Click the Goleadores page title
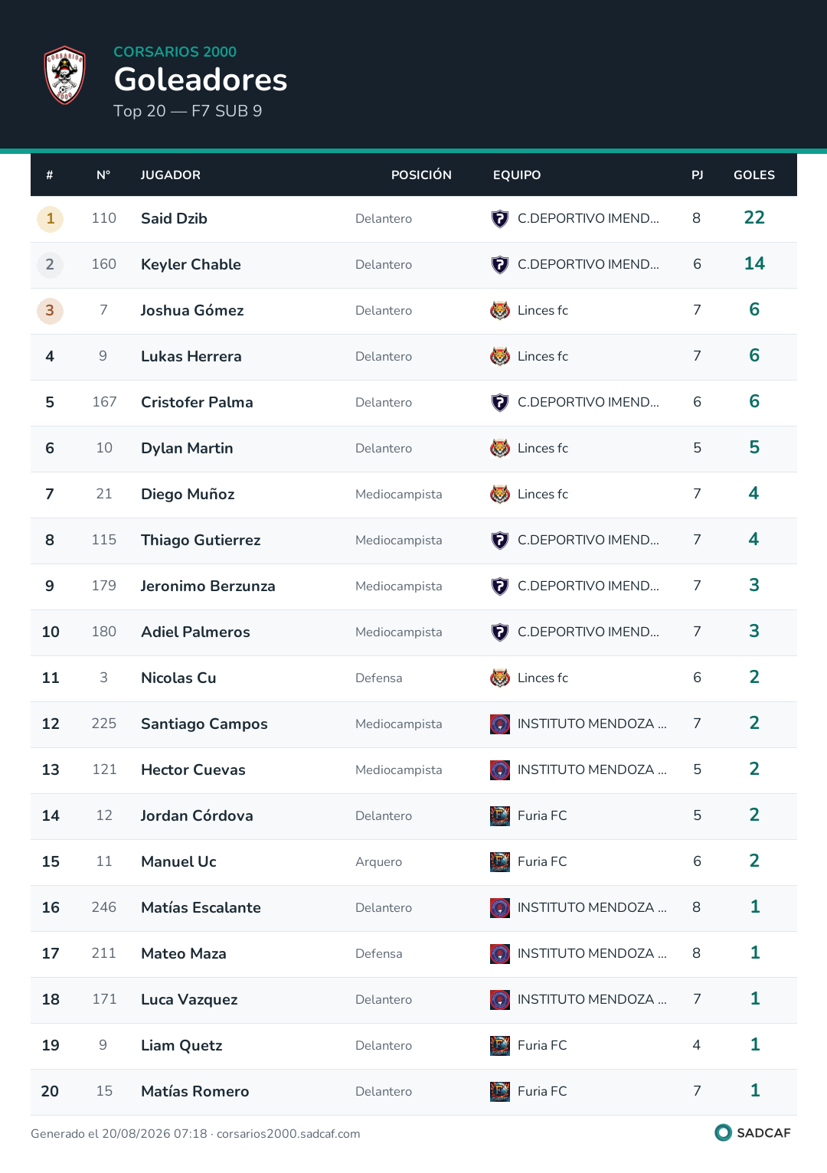The image size is (827, 1173). (201, 80)
